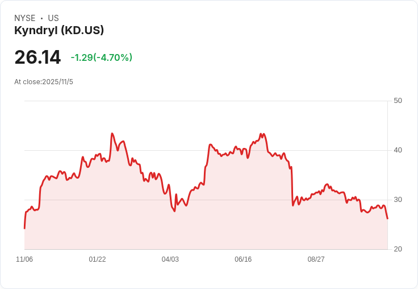Screen dimensions: 418x289
Task: Click the NYSE exchange label
Action: tap(25, 18)
